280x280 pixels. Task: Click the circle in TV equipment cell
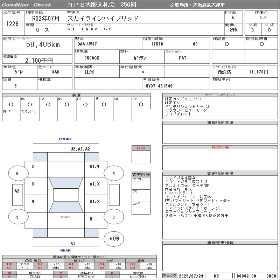(x=85, y=104)
